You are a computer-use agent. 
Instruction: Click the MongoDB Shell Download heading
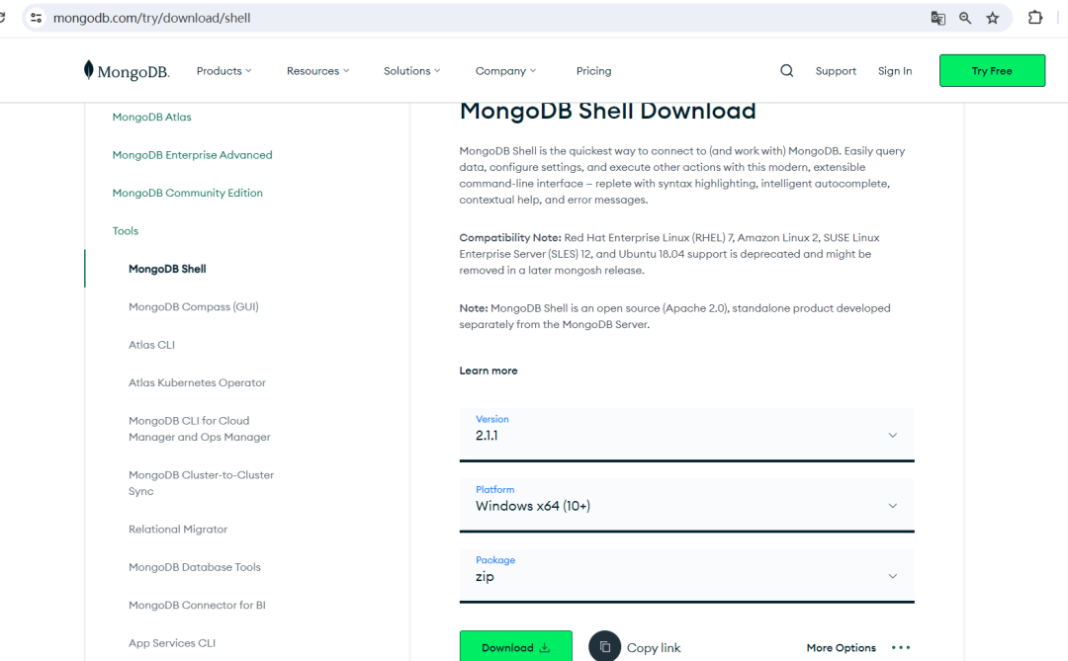pos(607,111)
